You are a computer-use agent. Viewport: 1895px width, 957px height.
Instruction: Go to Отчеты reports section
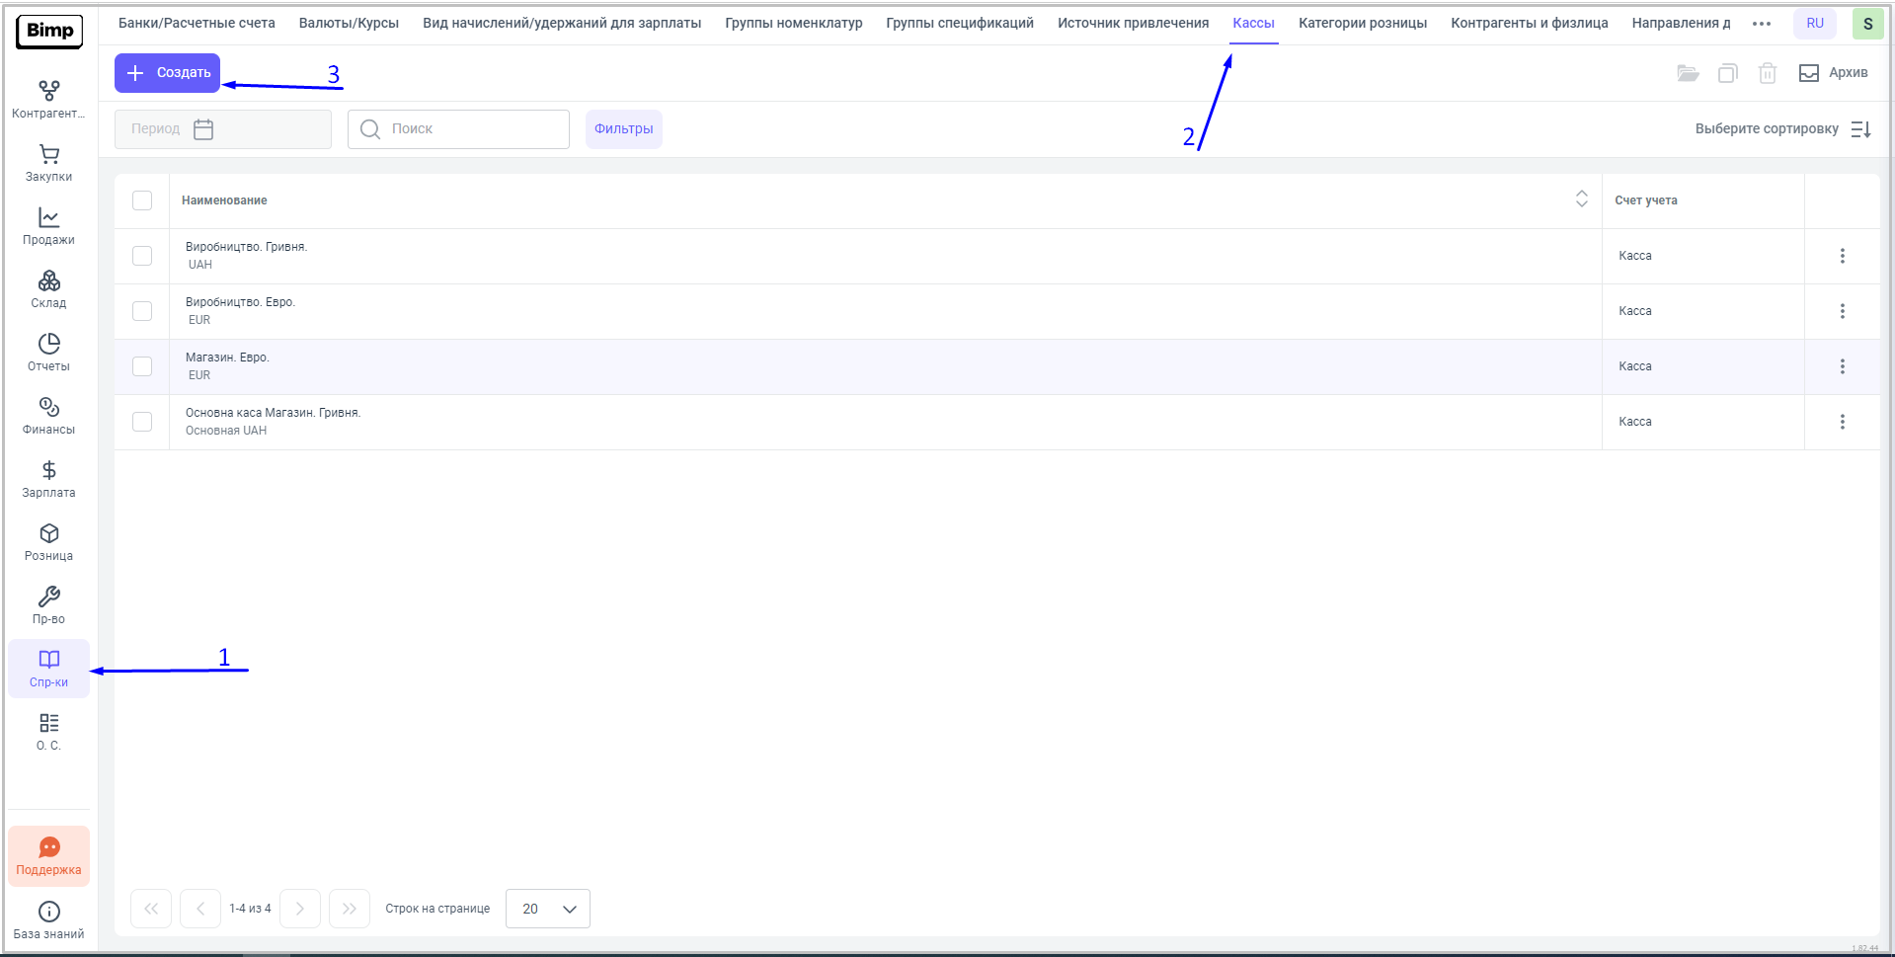(48, 353)
